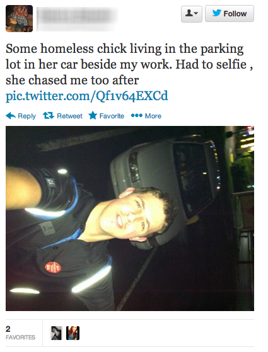Screen dimensions: 268x352
Task: Mark tweet using the Favorite text link
Action: click(112, 116)
